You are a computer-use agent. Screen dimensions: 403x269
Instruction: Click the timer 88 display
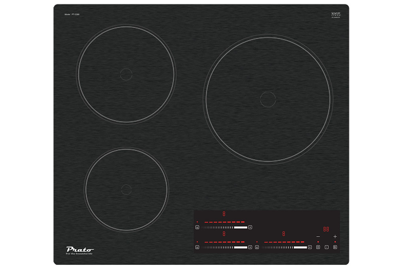pyautogui.click(x=326, y=229)
